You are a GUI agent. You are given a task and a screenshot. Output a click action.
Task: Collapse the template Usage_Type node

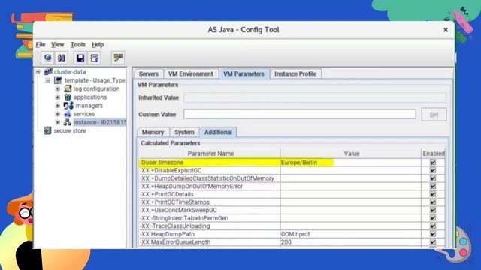pyautogui.click(x=47, y=80)
